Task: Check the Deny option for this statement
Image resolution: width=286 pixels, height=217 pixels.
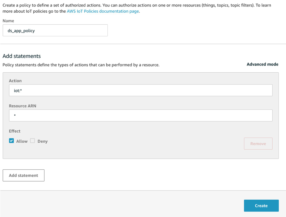Action: (x=32, y=140)
